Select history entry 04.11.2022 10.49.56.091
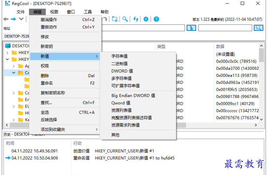The width and height of the screenshot is (267, 175). point(35,151)
